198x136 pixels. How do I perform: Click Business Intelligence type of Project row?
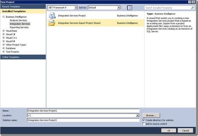(x=127, y=16)
